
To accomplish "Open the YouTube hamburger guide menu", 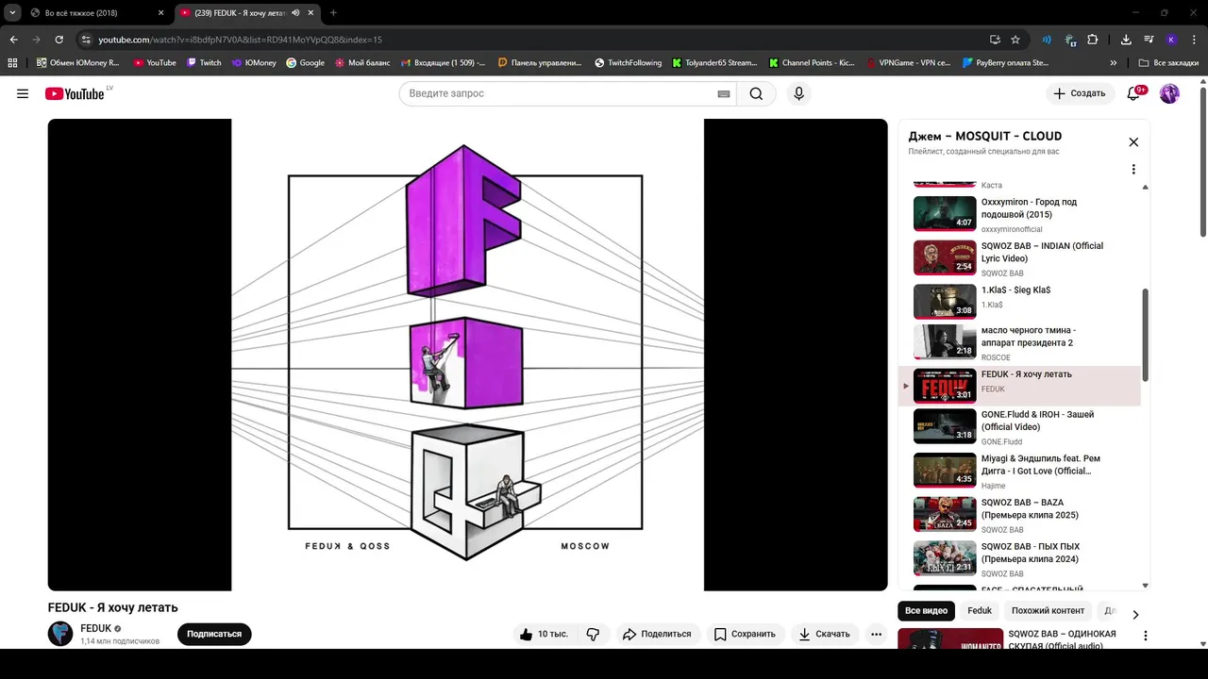I will (x=23, y=93).
